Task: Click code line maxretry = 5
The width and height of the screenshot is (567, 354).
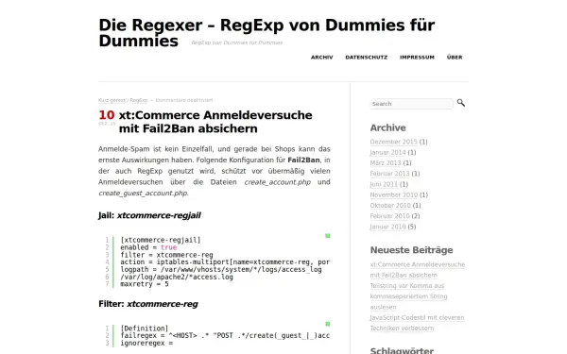Action: click(x=145, y=284)
